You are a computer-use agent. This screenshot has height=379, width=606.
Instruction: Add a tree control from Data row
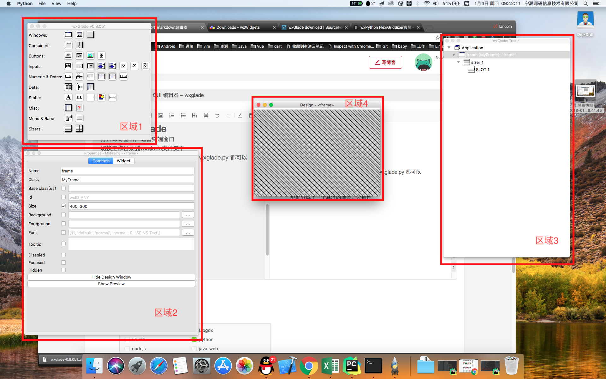coord(79,87)
